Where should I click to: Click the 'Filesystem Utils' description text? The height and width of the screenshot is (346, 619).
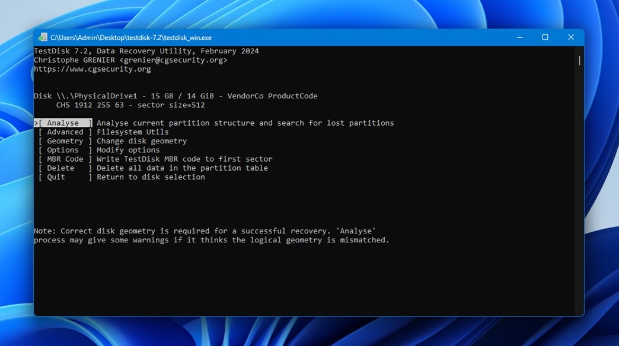point(133,132)
